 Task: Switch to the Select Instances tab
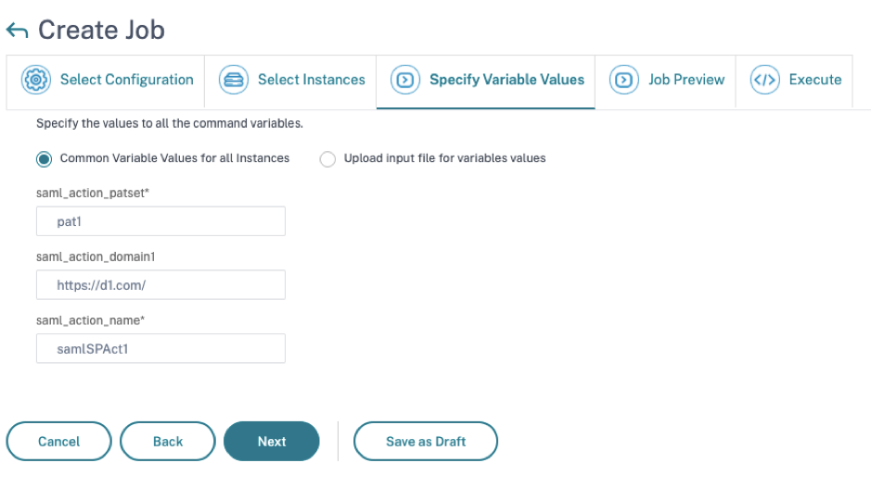click(x=290, y=81)
